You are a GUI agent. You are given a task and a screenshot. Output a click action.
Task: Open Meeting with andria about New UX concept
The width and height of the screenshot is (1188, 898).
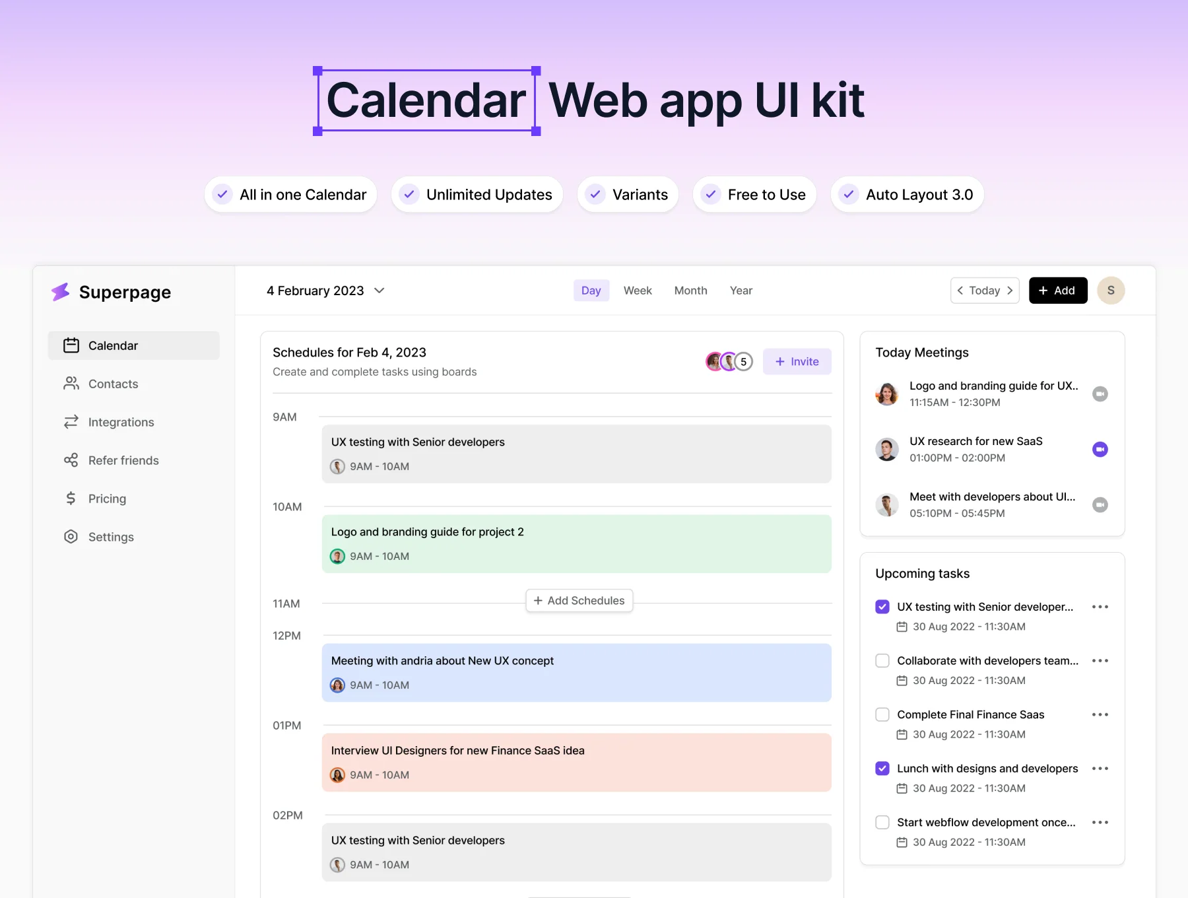[576, 672]
